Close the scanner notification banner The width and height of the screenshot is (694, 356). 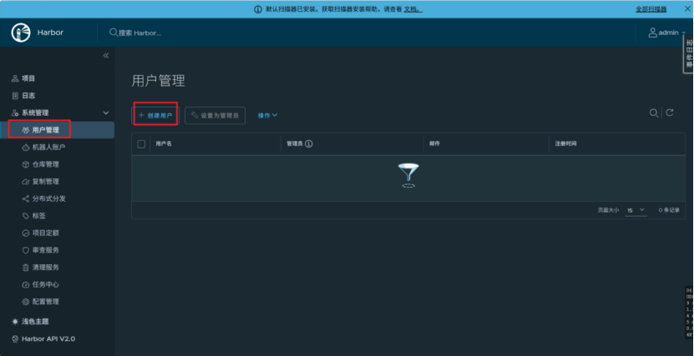(687, 9)
